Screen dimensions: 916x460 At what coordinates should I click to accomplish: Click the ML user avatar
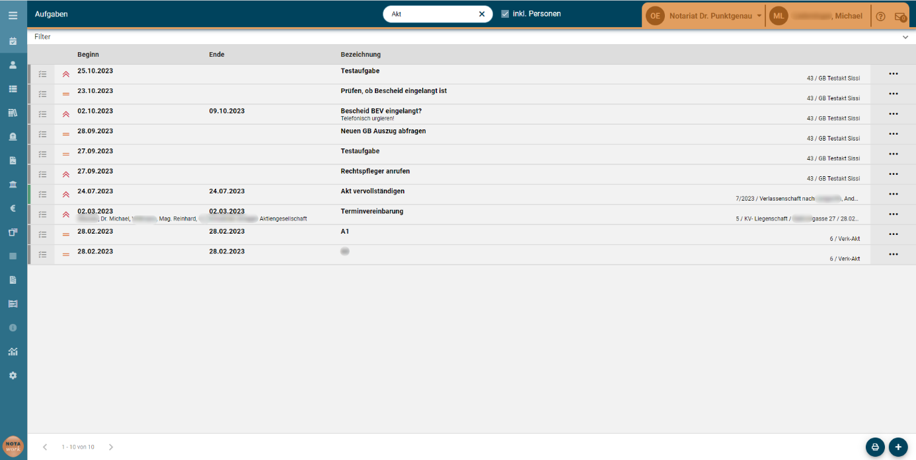pos(779,16)
